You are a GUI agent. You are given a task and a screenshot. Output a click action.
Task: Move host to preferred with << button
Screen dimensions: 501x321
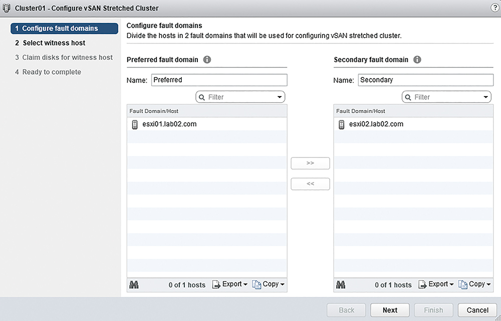click(x=310, y=184)
